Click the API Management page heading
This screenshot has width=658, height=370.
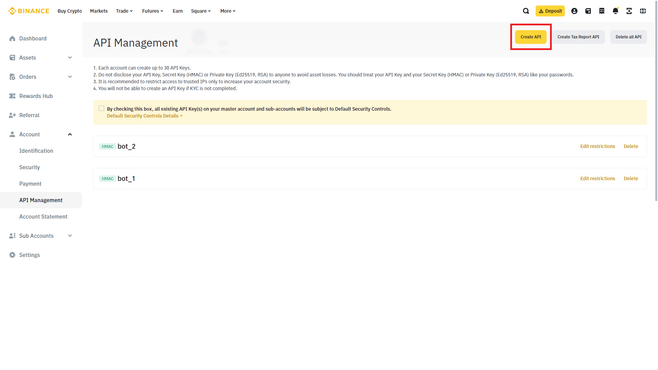(135, 43)
